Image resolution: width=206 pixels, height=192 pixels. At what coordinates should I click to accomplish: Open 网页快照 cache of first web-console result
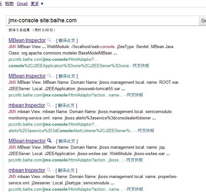pos(141,66)
